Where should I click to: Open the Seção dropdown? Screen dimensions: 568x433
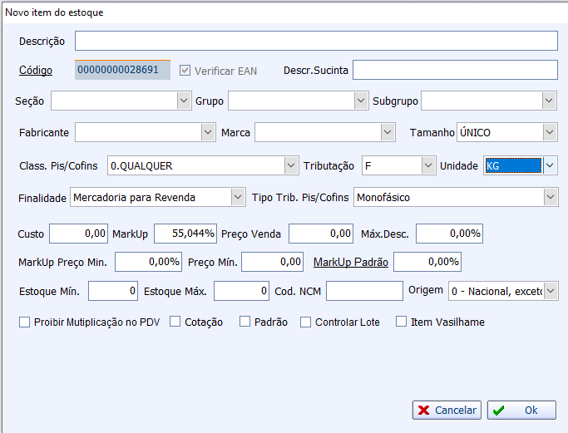point(184,101)
